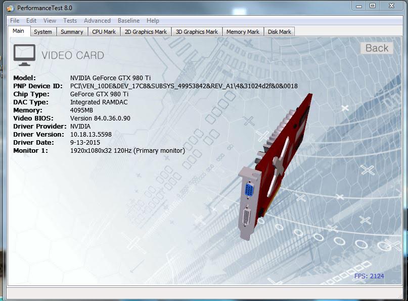Image resolution: width=408 pixels, height=301 pixels.
Task: Switch to the CPU Mark tab
Action: [104, 32]
